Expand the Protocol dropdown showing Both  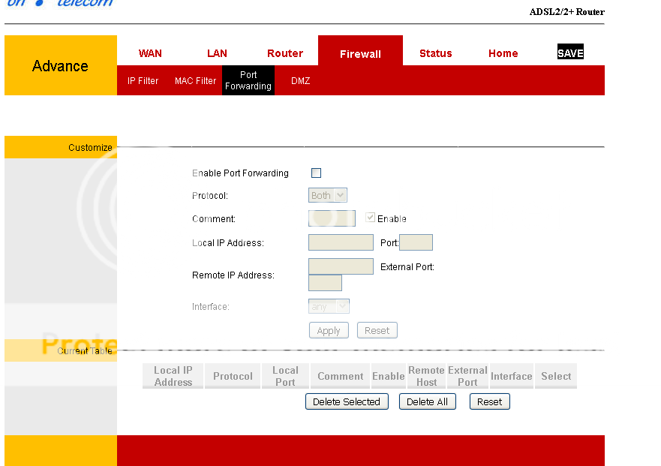[x=328, y=195]
